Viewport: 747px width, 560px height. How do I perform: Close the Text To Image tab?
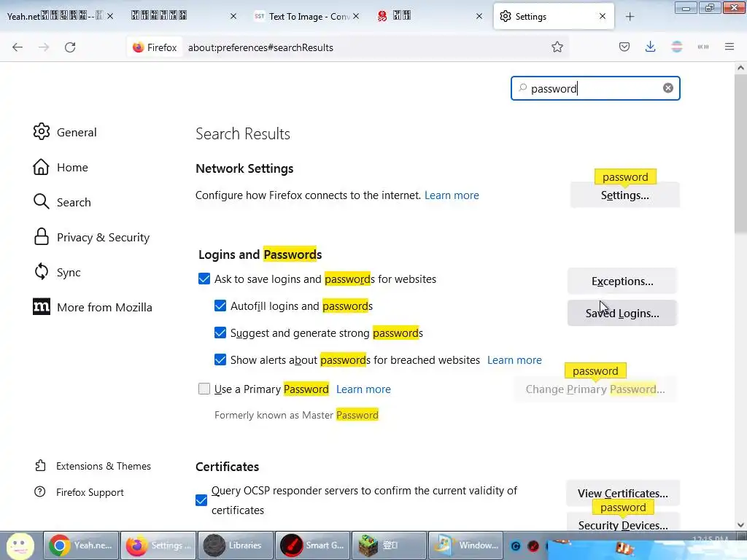tap(356, 16)
